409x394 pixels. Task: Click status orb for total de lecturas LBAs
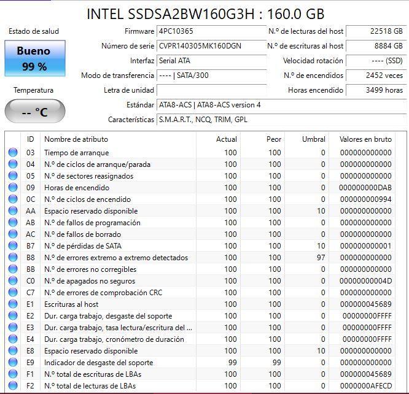coord(13,385)
